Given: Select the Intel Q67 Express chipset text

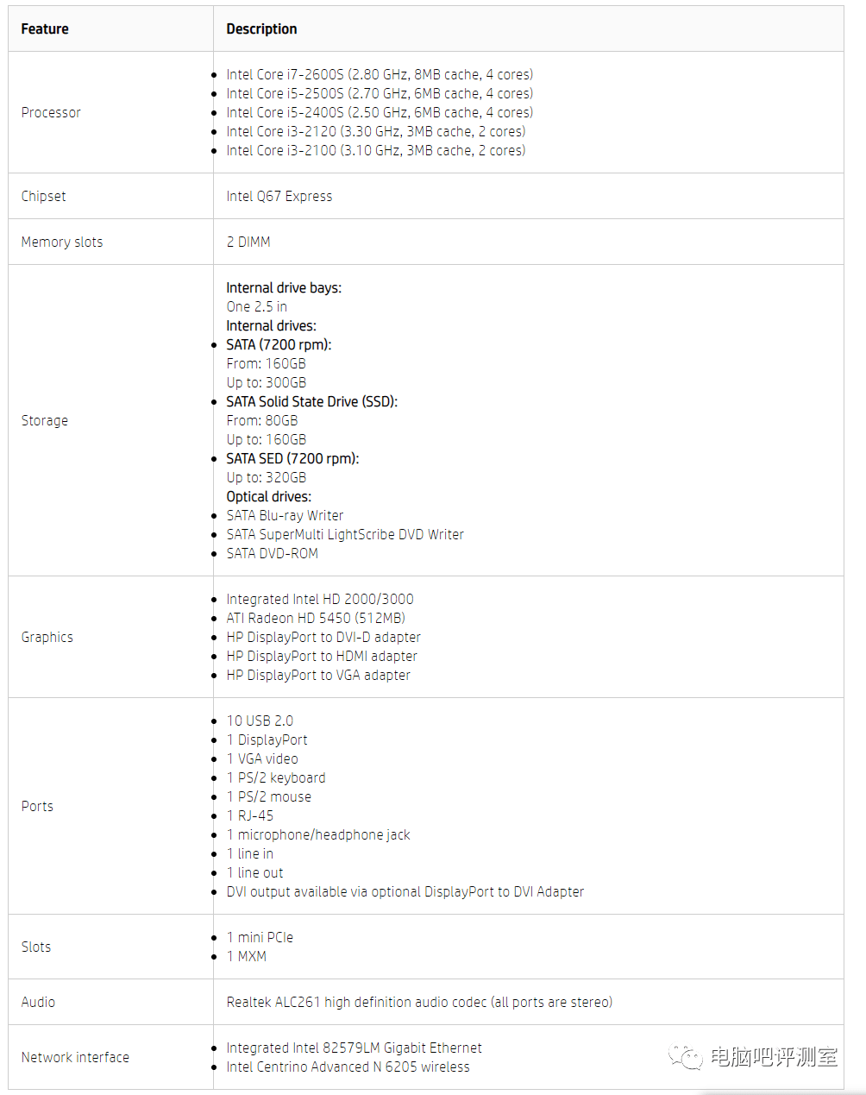Looking at the screenshot, I should [x=279, y=196].
